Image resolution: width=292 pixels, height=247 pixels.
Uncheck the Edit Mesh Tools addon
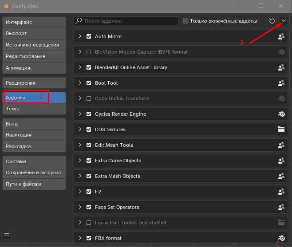point(89,145)
